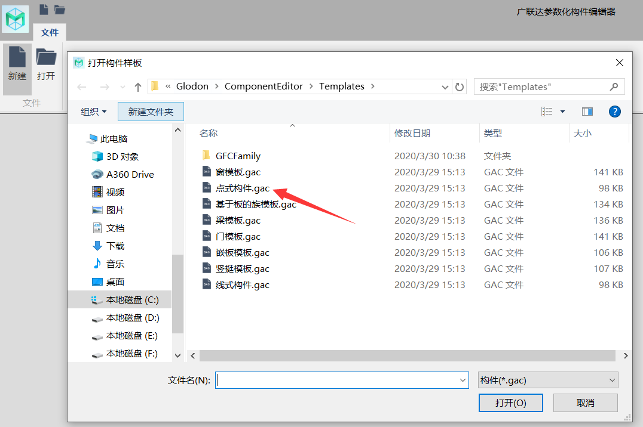Toggle the preview pane icon
This screenshot has height=427, width=643.
pyautogui.click(x=587, y=112)
